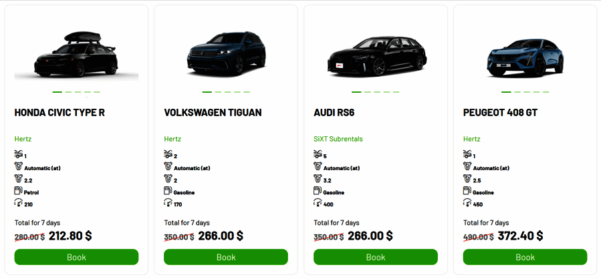
Task: Open SIXT Subrentals provider link
Action: (x=338, y=139)
